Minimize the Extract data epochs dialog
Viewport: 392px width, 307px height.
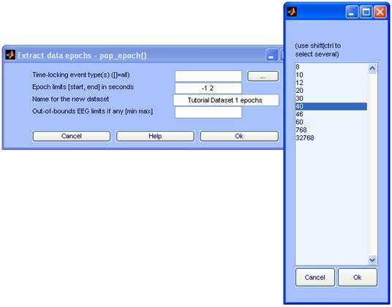tap(271, 55)
